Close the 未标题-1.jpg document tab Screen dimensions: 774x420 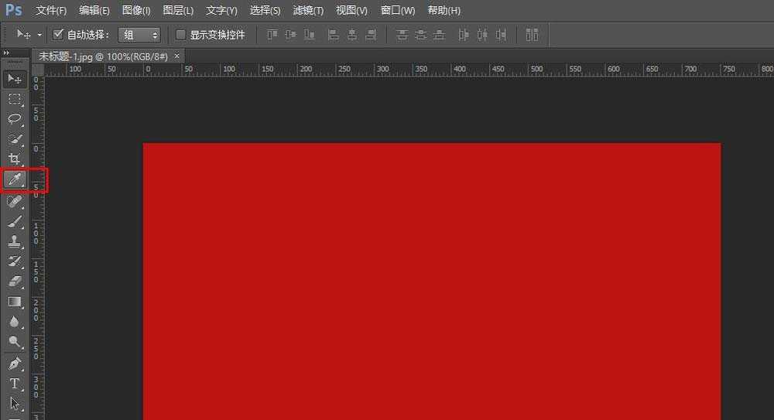(177, 56)
